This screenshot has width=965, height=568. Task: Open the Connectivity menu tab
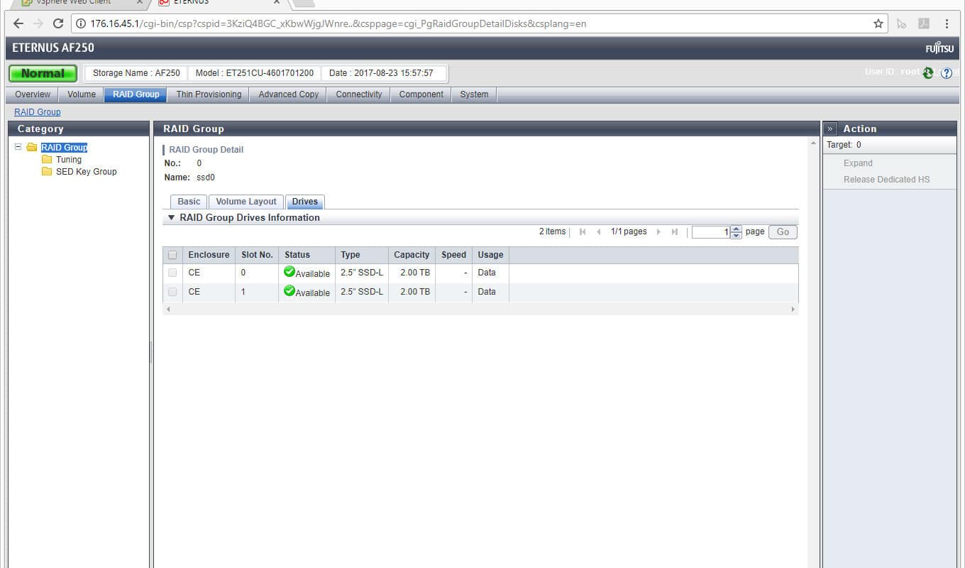pos(359,94)
